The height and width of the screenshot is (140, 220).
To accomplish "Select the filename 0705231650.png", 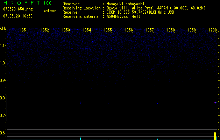I will pyautogui.click(x=18, y=9).
